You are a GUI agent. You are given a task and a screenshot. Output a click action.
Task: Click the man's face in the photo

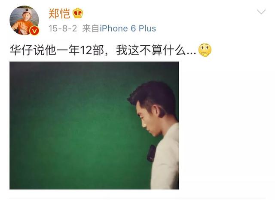[149, 120]
